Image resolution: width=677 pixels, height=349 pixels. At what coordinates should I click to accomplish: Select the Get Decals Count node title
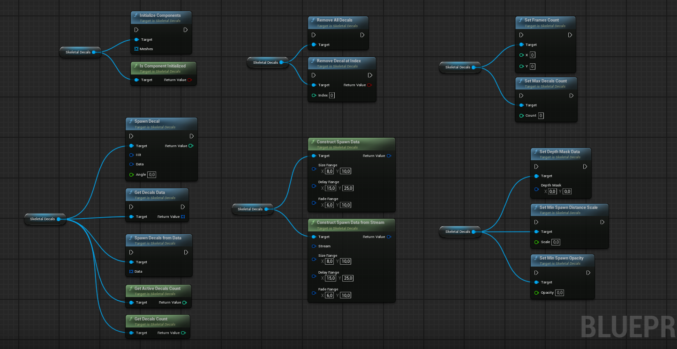151,319
